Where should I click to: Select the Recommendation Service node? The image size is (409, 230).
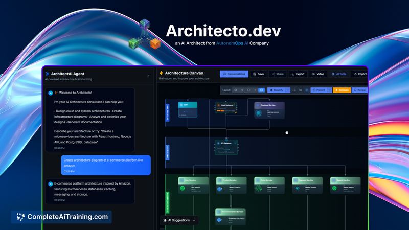point(231,217)
